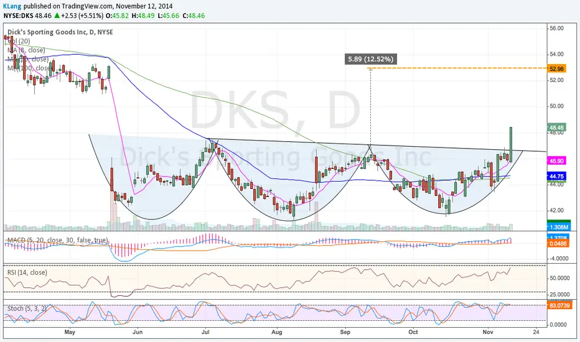This screenshot has width=580, height=342.
Task: Click the MA (8, close) indicator legend
Action: [26, 50]
